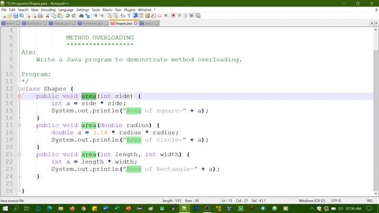Open Find with the binoculars icon

(82, 16)
